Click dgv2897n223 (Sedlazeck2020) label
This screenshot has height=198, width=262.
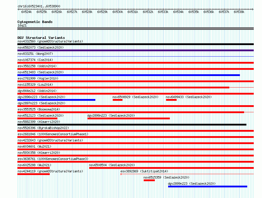[42, 103]
